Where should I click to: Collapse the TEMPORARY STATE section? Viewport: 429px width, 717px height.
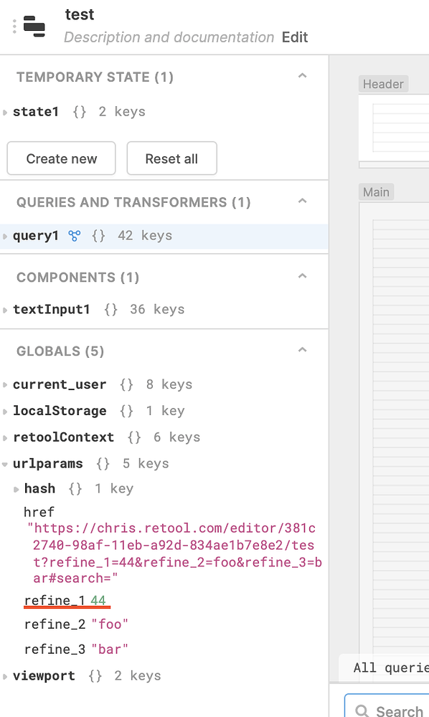(302, 75)
